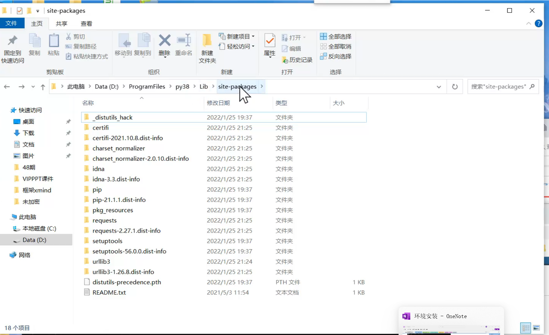Click the History (历史记录) icon
This screenshot has width=549, height=335.
coord(297,60)
